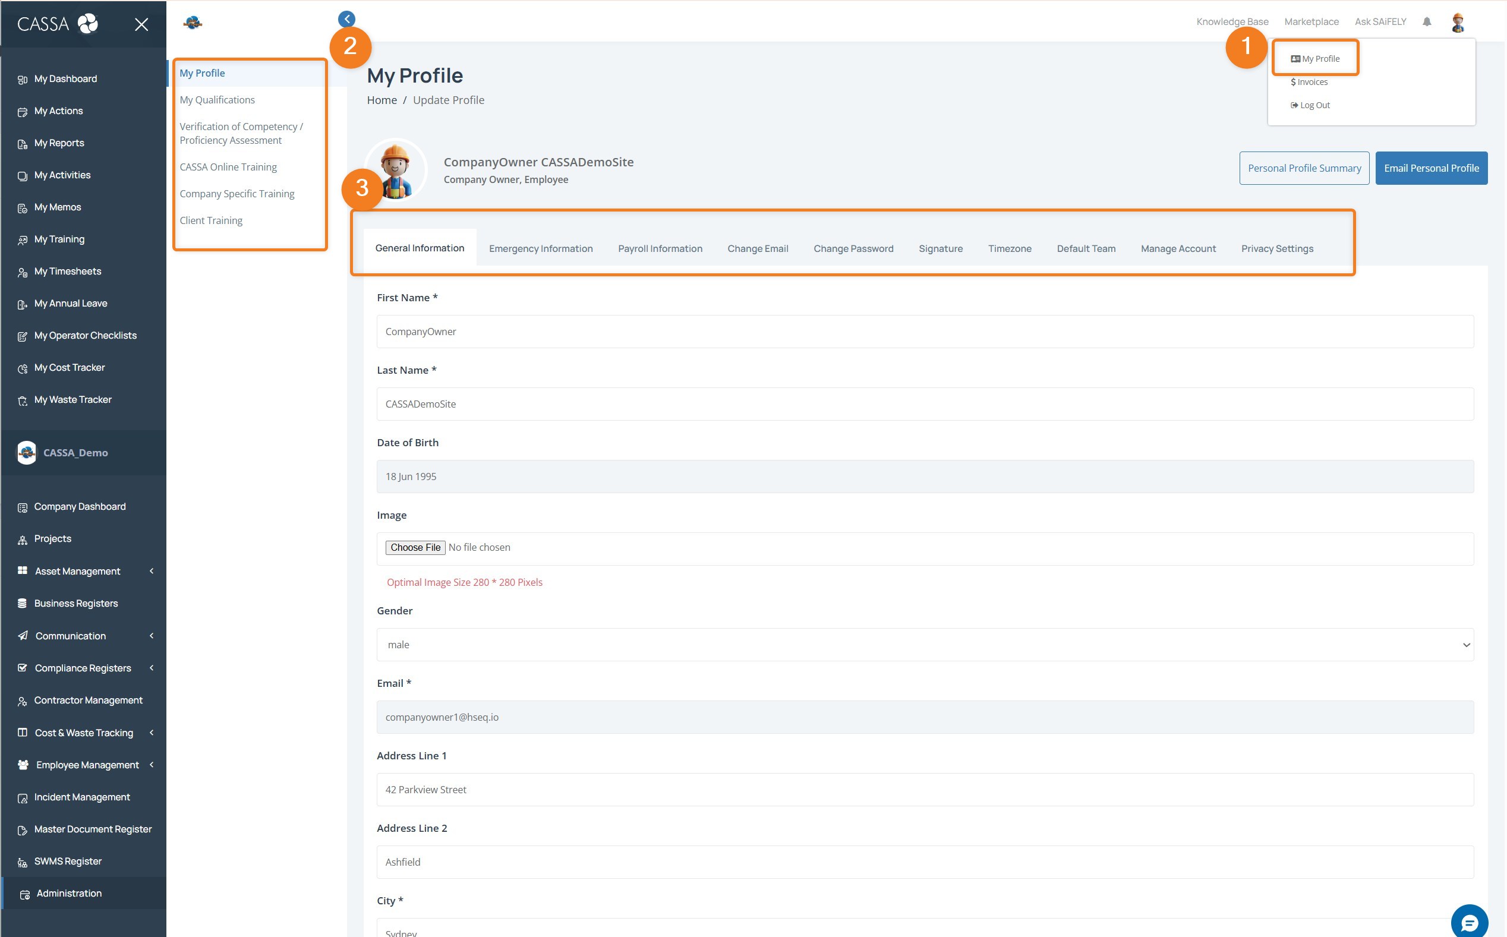
Task: Expand Employee Management submenu
Action: click(151, 765)
